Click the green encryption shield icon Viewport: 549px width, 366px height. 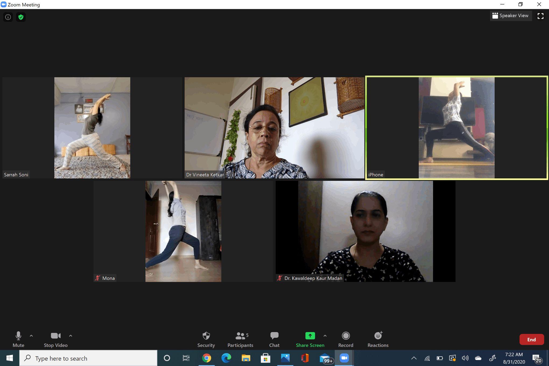coord(21,17)
